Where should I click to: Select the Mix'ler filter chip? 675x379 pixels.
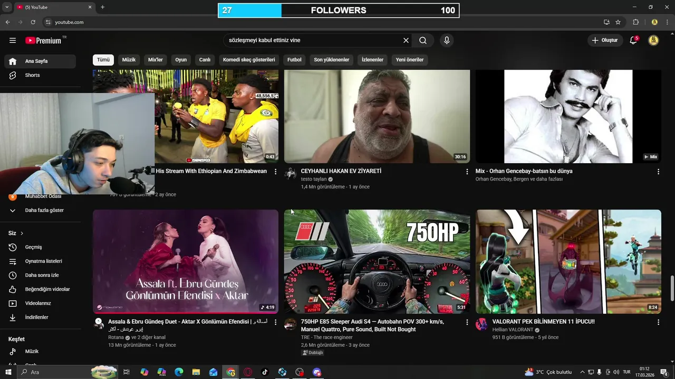click(x=156, y=60)
